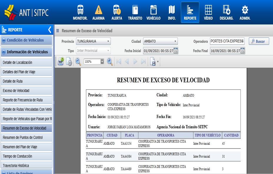Open Trayectoria Histórica report
This screenshot has height=174, width=273.
27,165
